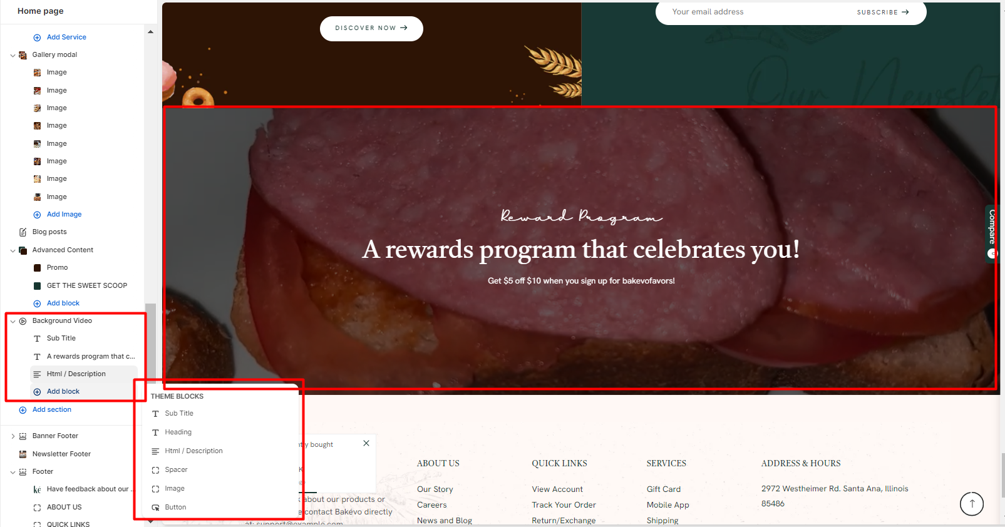The image size is (1005, 527).
Task: Click the Add section link
Action: tap(52, 410)
